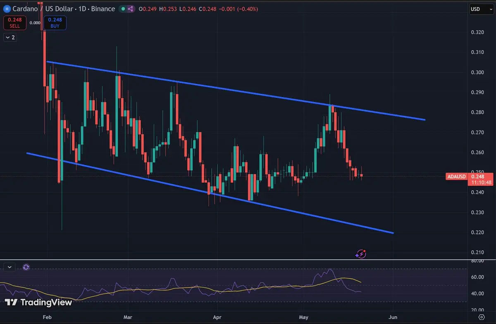Image resolution: width=496 pixels, height=324 pixels.
Task: Click the green market status dot
Action: (123, 9)
